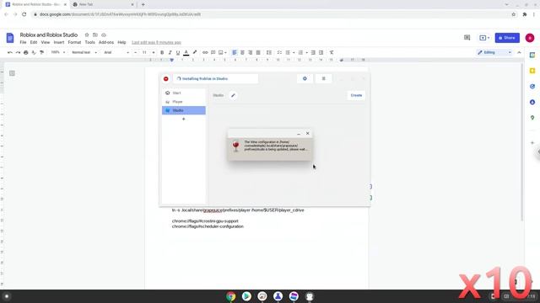The width and height of the screenshot is (540, 303).
Task: Open the Arial font dropdown
Action: (x=116, y=52)
